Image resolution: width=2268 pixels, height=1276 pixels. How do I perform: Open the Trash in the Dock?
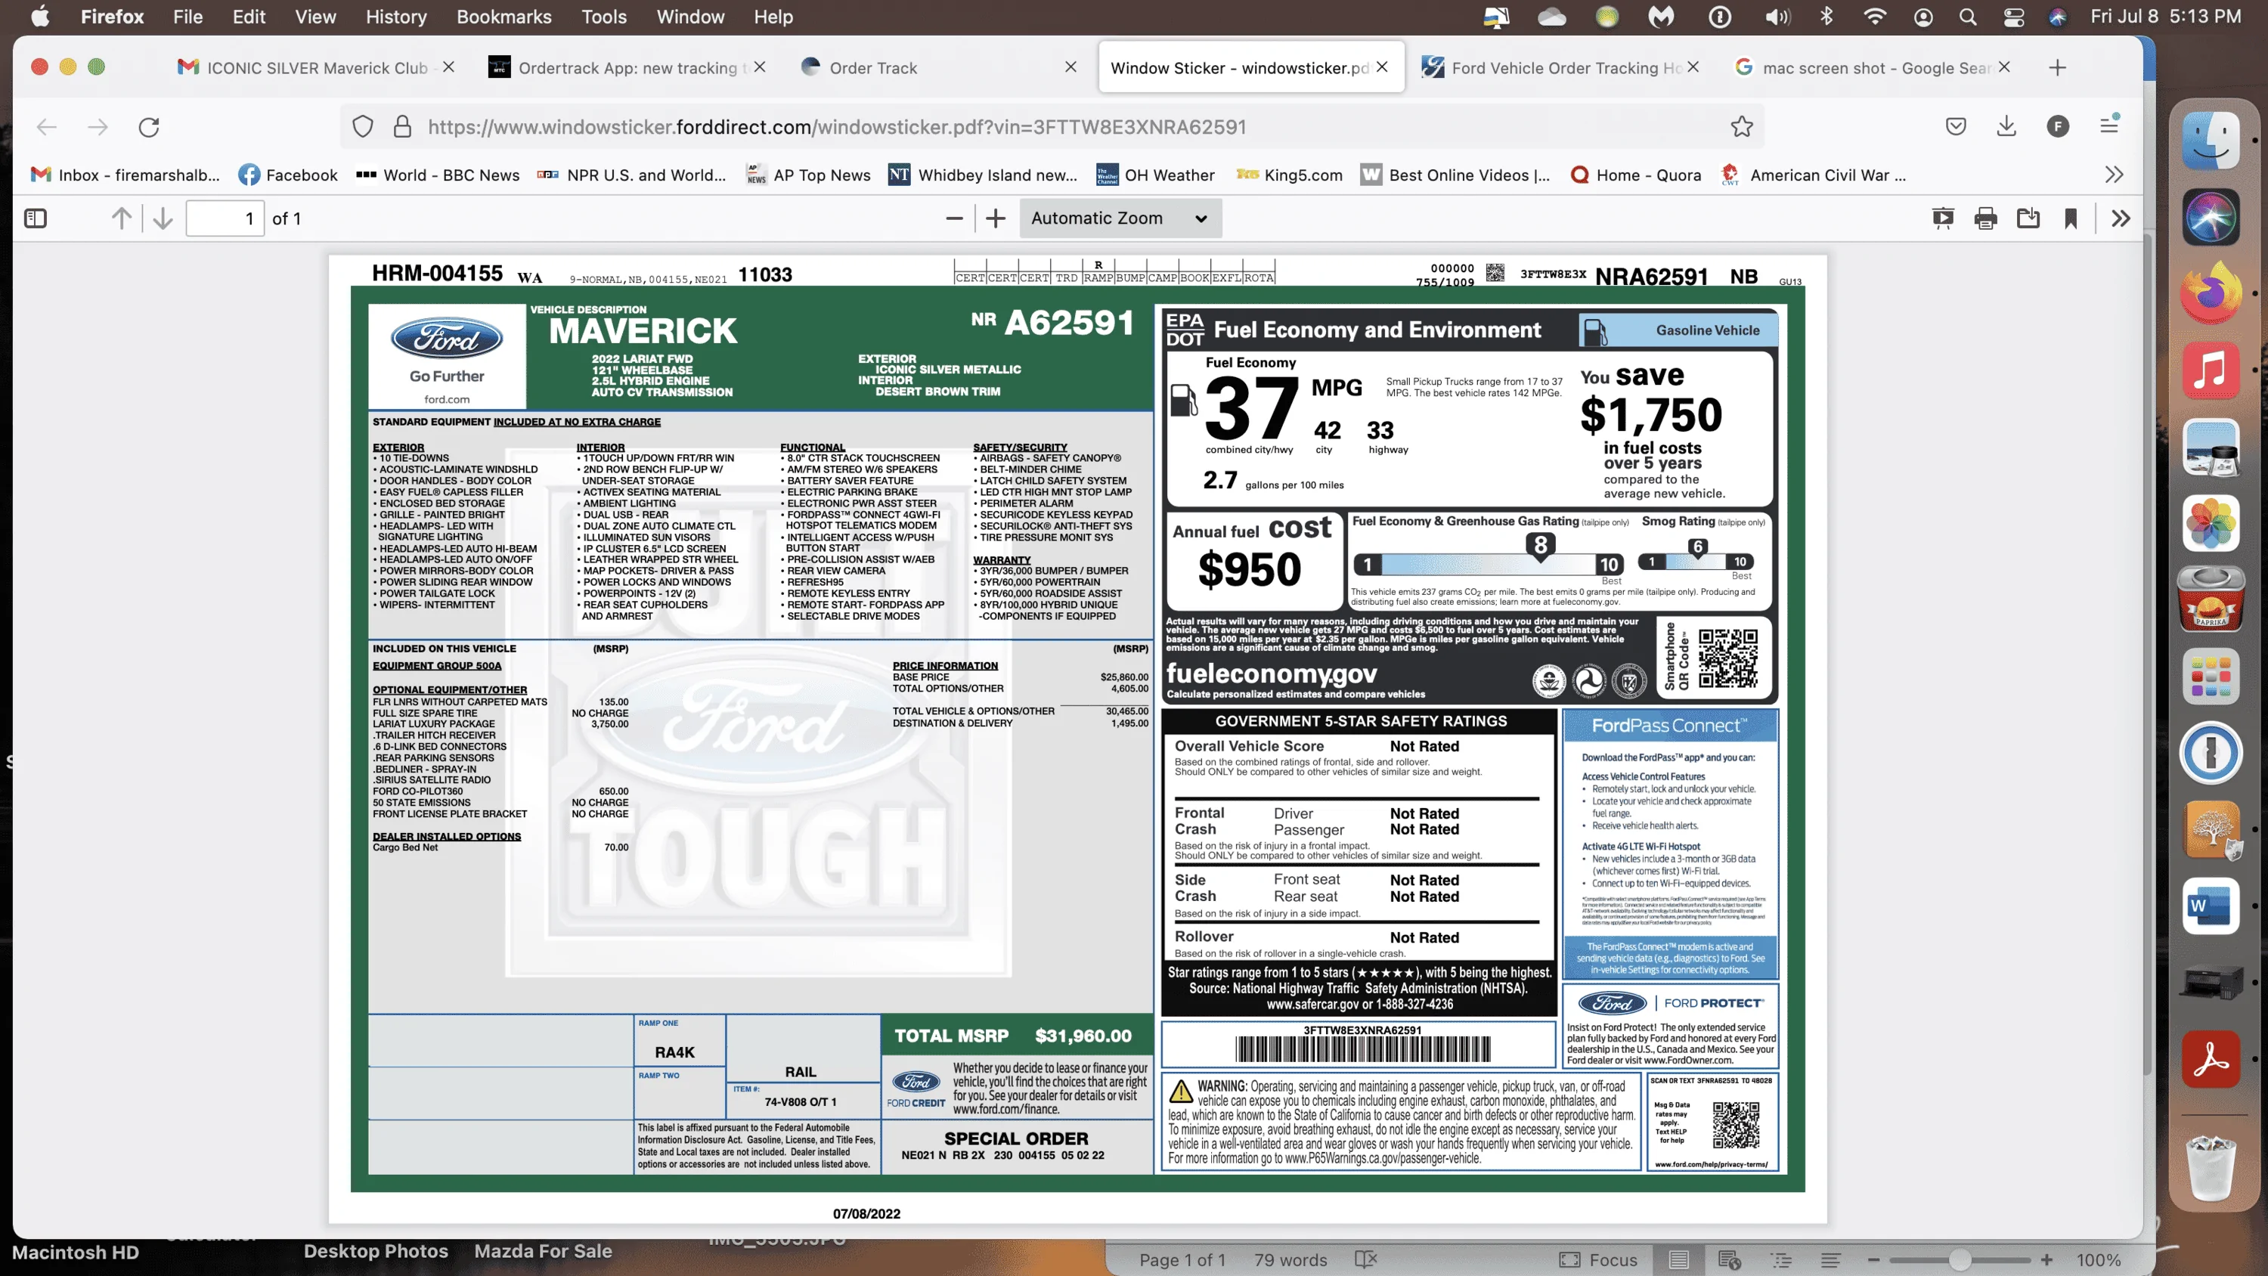pos(2210,1168)
